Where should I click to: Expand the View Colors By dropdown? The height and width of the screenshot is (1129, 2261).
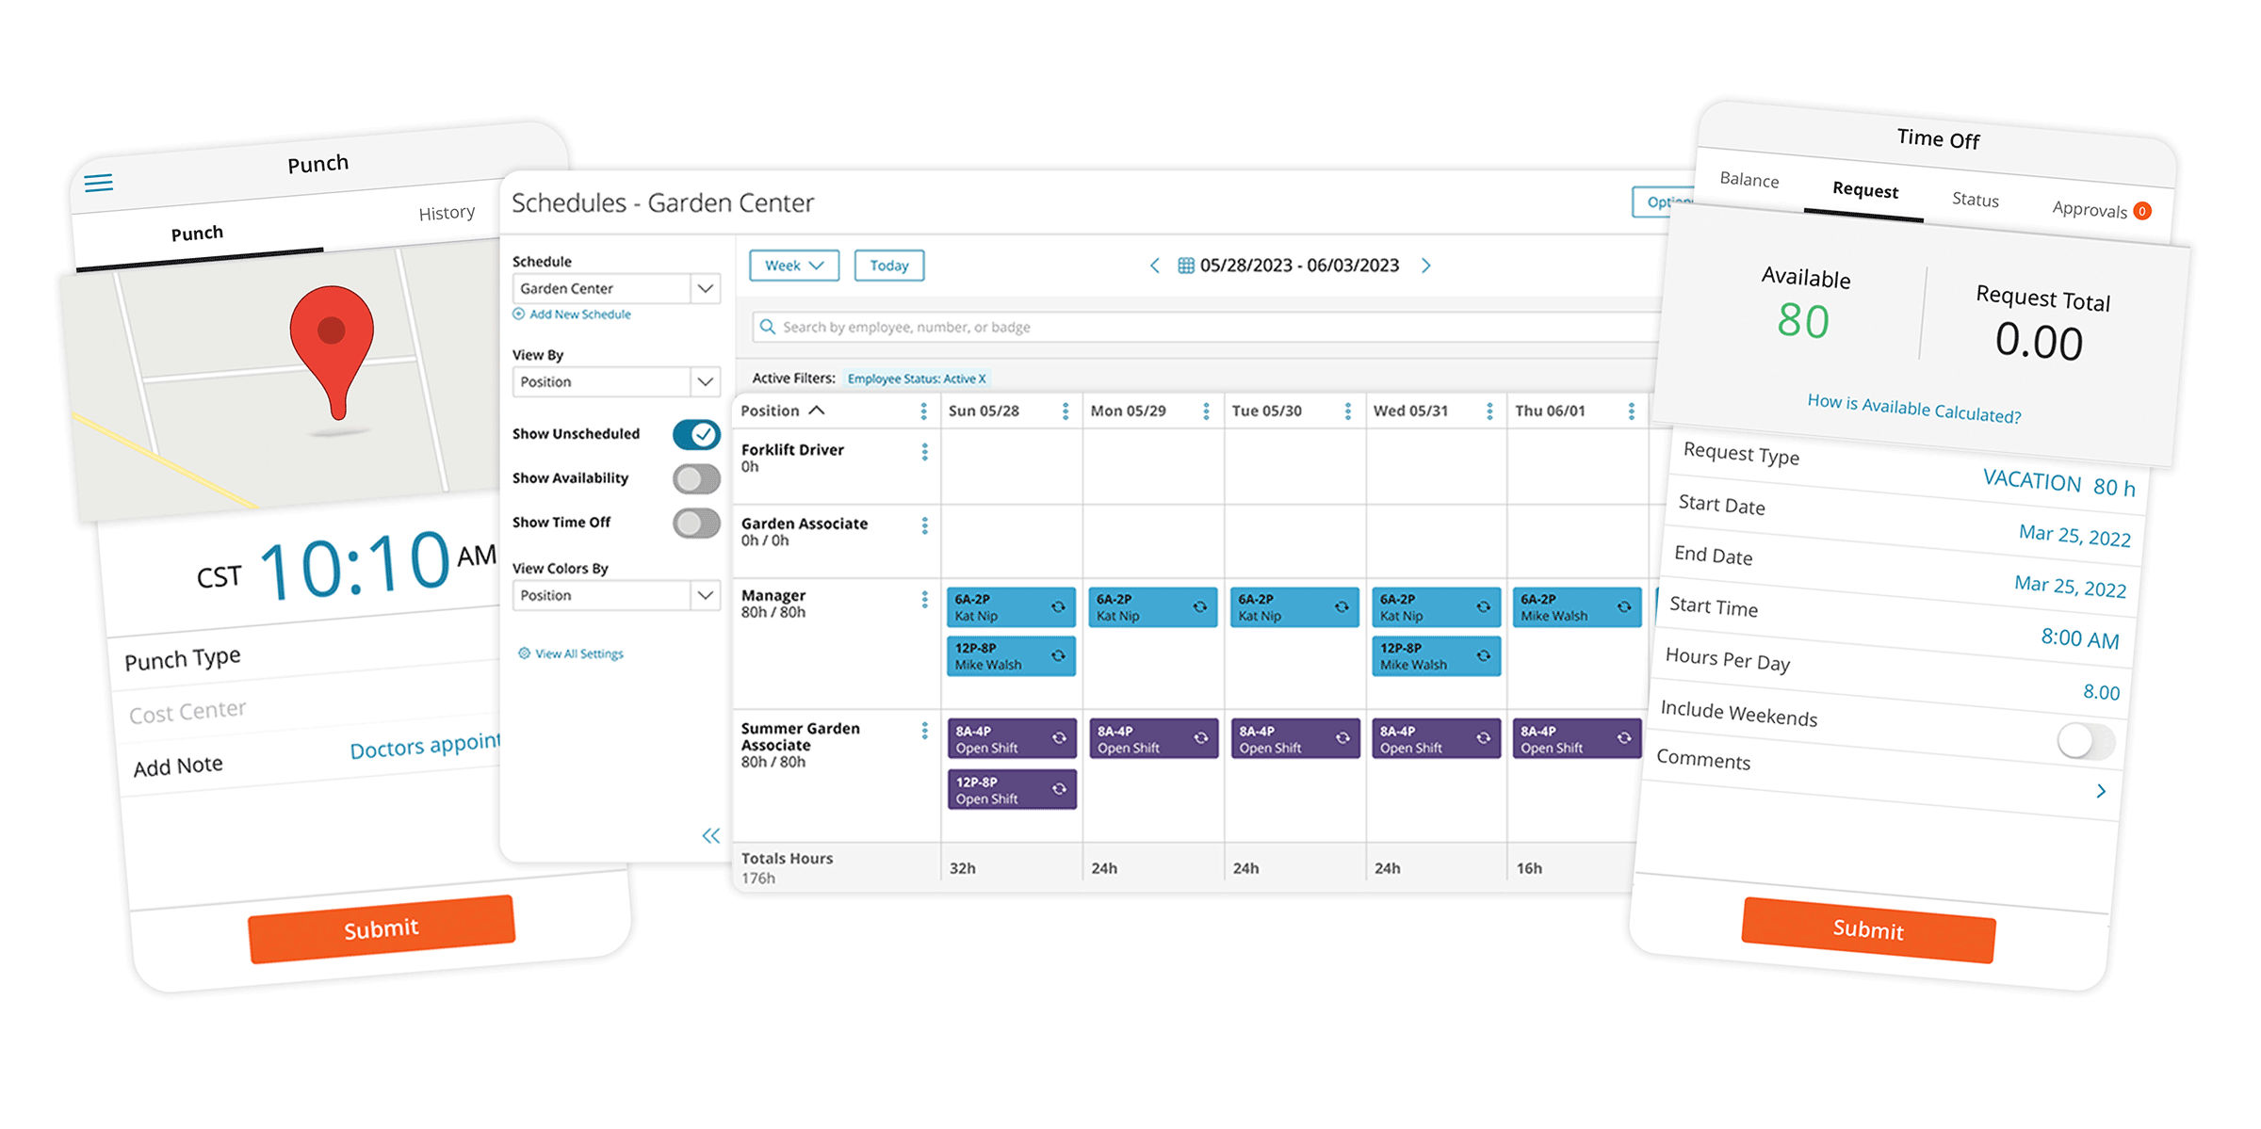(705, 595)
